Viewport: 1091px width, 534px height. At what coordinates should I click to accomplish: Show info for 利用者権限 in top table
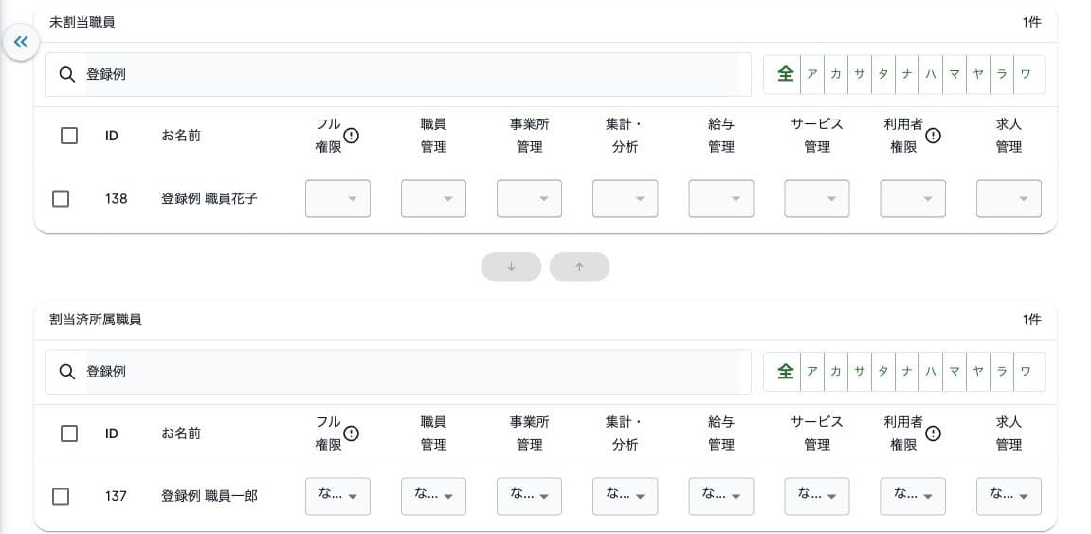tap(933, 136)
